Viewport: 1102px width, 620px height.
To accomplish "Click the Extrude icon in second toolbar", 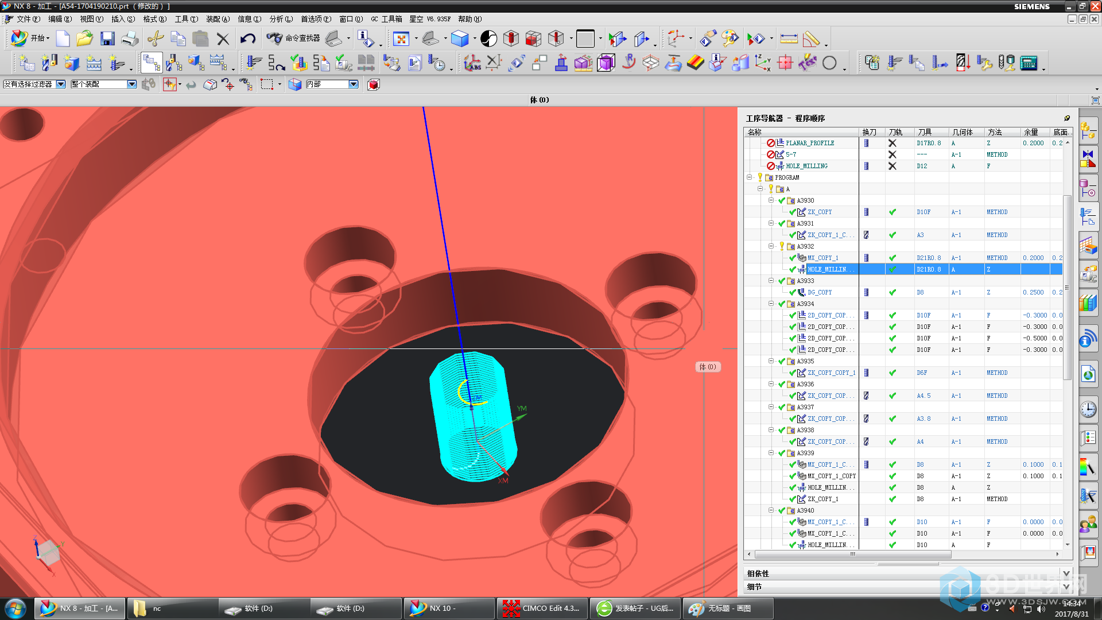I will [x=561, y=63].
